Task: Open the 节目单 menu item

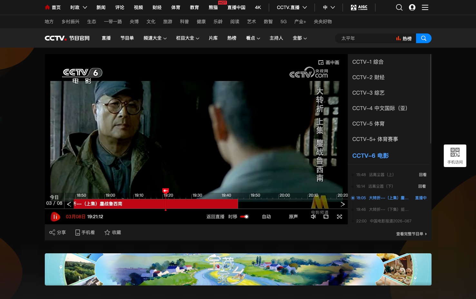Action: pos(127,38)
